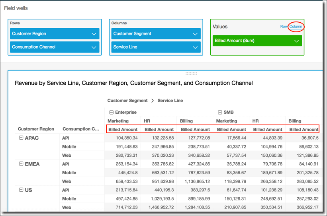Click Service Line field pill
This screenshot has height=216, width=327.
[156, 47]
